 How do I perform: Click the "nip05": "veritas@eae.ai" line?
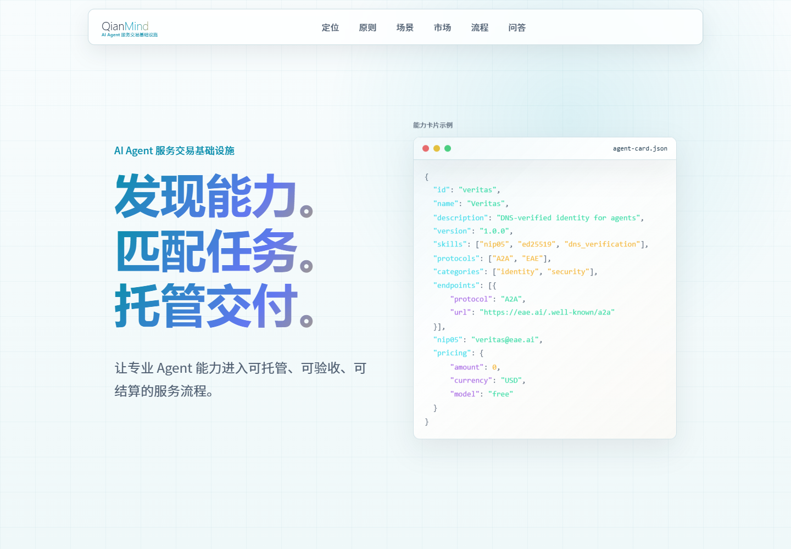pyautogui.click(x=488, y=340)
